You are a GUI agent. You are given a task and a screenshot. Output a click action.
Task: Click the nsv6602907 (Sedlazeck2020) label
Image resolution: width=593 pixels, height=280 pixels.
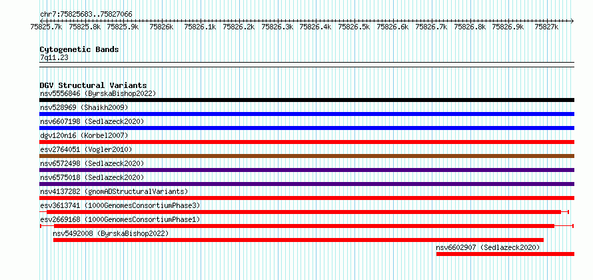(488, 247)
